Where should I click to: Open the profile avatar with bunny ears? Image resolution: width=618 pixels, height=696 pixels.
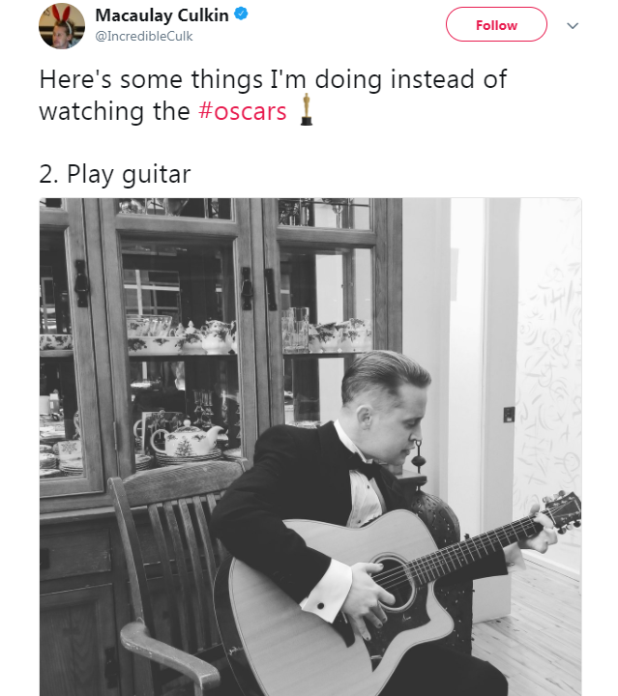(x=62, y=25)
